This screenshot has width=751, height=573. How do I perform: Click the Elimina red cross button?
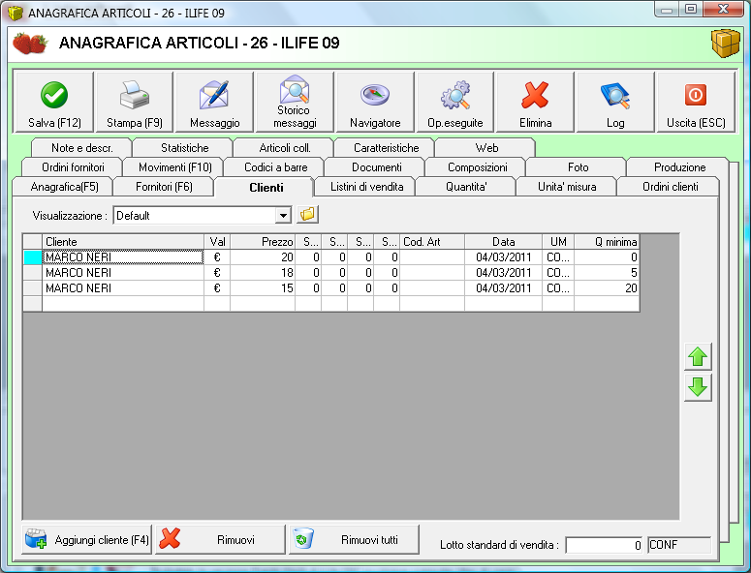(536, 102)
